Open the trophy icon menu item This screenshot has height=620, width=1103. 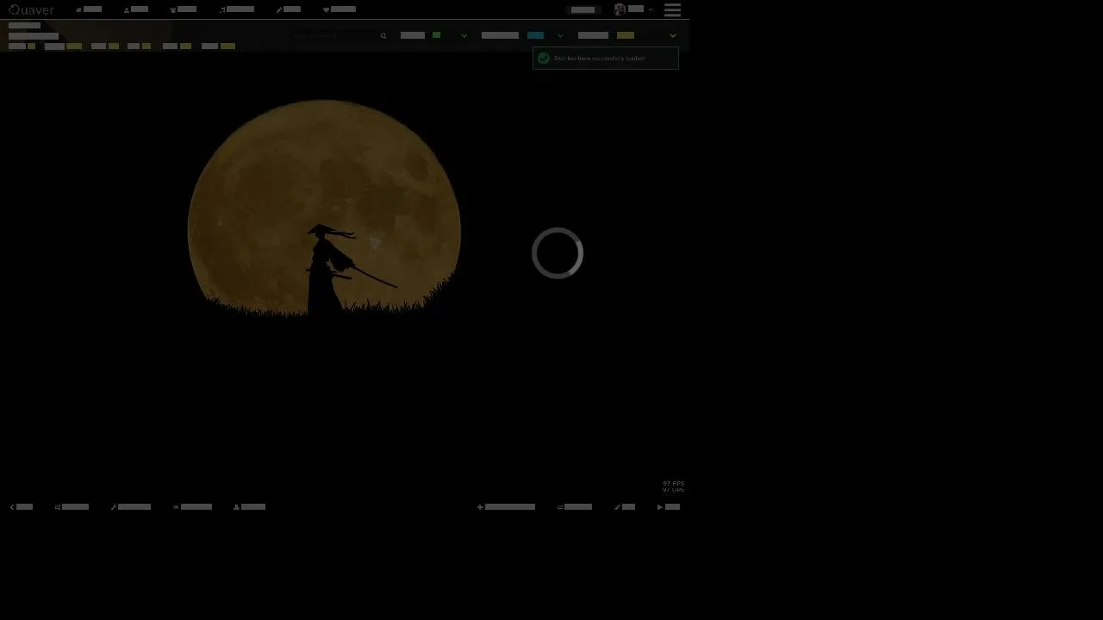pos(184,9)
